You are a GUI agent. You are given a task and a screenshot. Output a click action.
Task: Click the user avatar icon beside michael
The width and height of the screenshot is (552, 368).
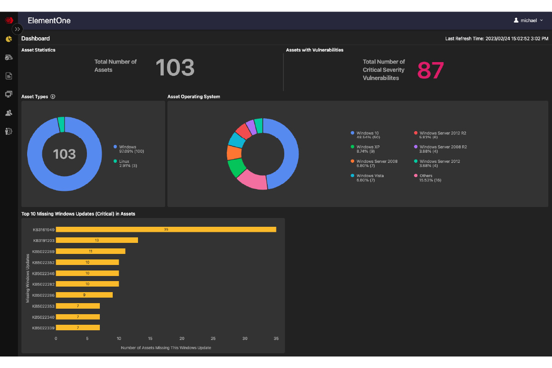516,20
